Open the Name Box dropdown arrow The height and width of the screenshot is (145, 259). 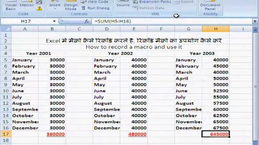tap(54, 21)
